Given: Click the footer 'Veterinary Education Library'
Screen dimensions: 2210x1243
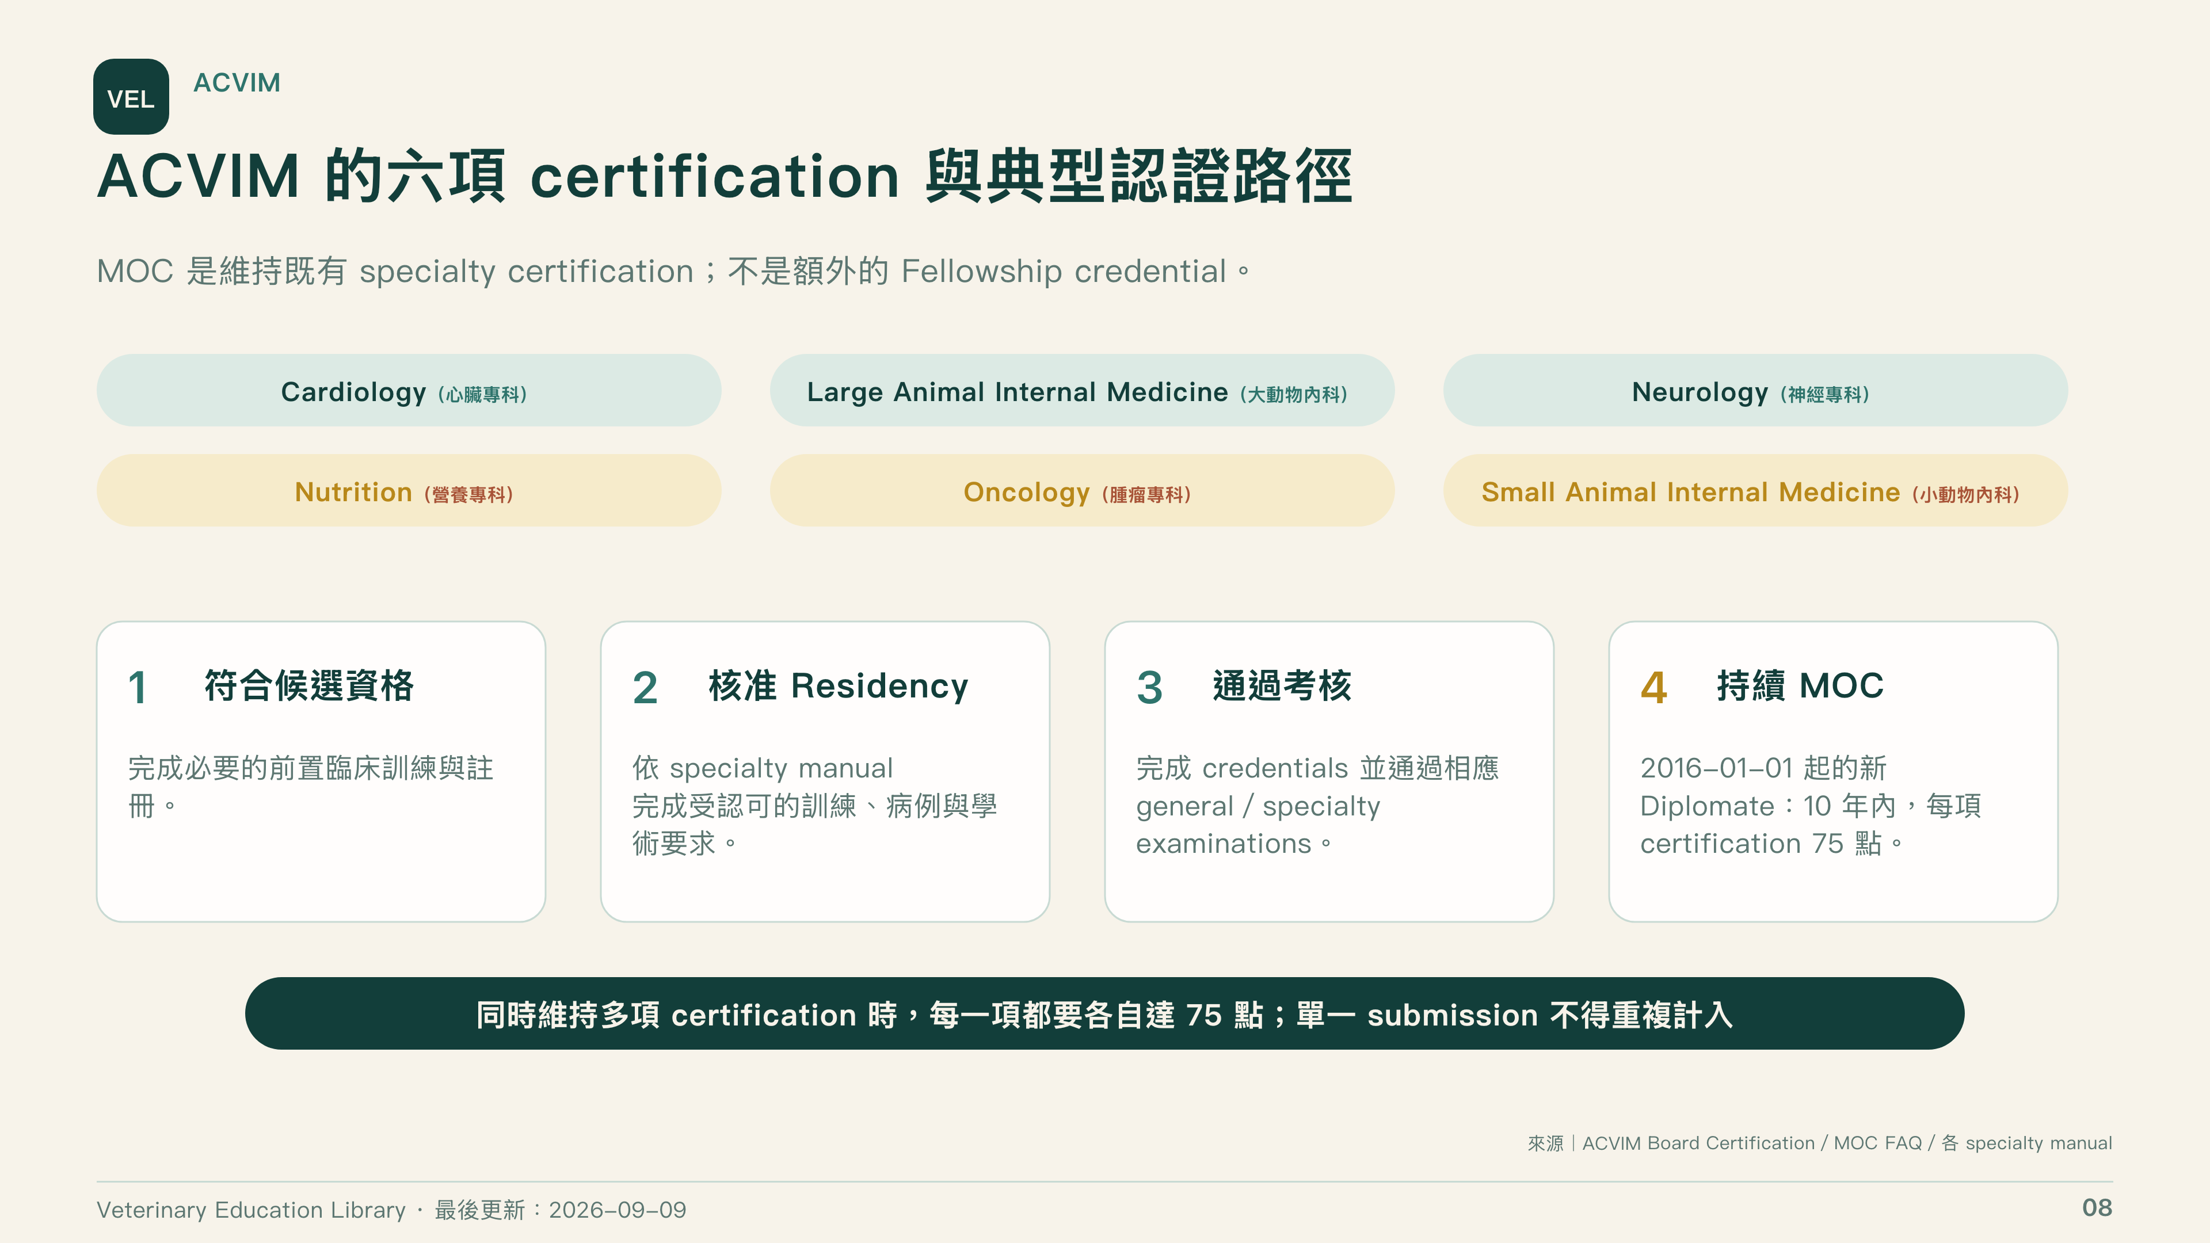Looking at the screenshot, I should 250,1210.
